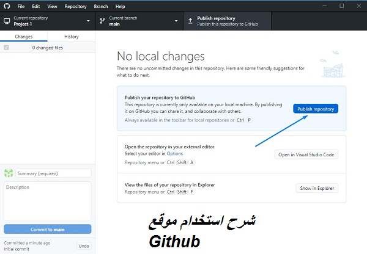Image resolution: width=367 pixels, height=254 pixels.
Task: Open the Options link for editor selection
Action: (x=174, y=153)
